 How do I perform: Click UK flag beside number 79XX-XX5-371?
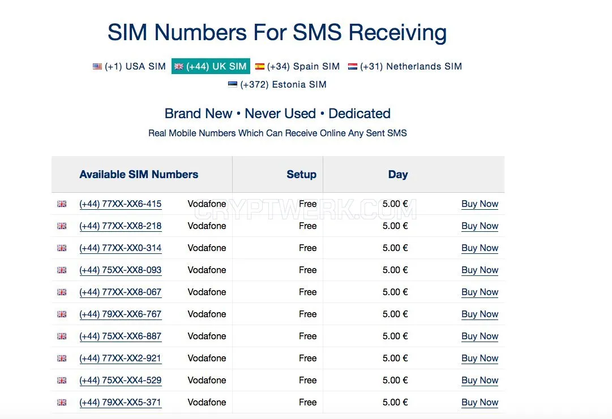pos(62,402)
